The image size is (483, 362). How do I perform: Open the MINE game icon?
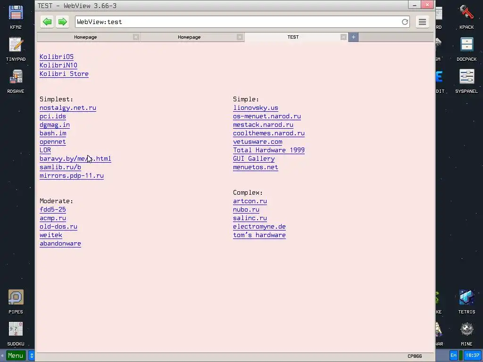[466, 334]
